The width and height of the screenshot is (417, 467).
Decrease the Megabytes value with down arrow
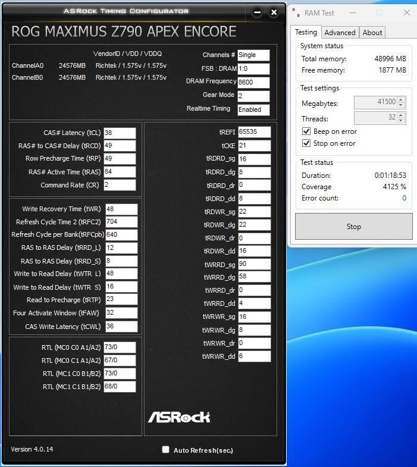400,105
